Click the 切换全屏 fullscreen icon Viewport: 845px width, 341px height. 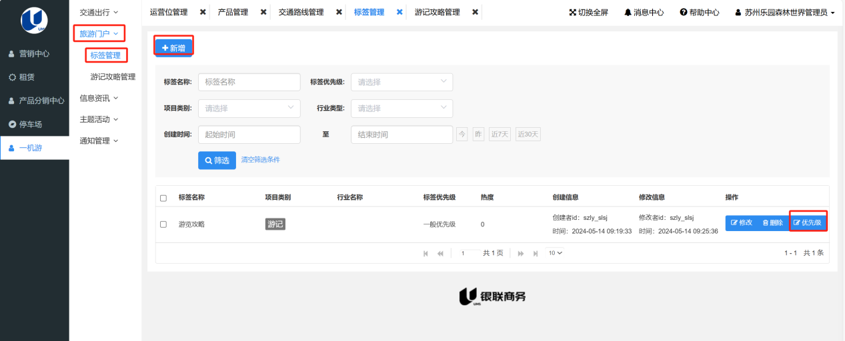click(x=572, y=13)
